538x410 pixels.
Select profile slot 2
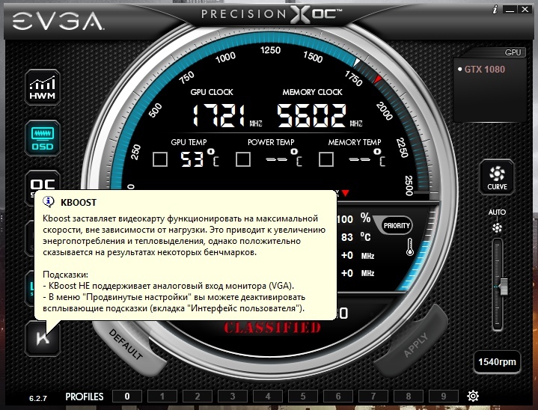tap(198, 397)
